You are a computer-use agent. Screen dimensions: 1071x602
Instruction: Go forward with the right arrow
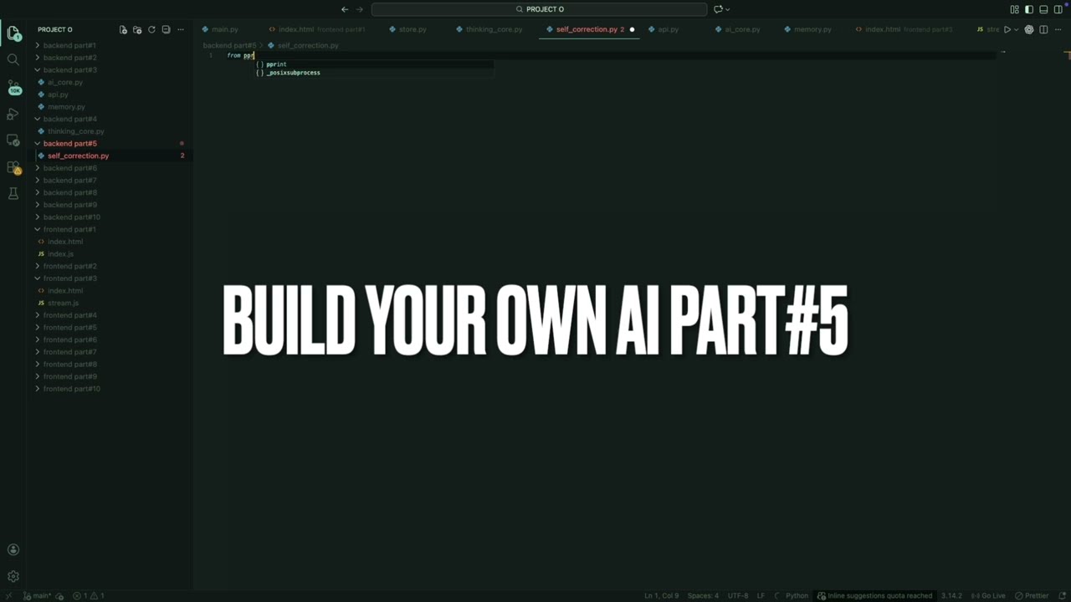pyautogui.click(x=360, y=9)
